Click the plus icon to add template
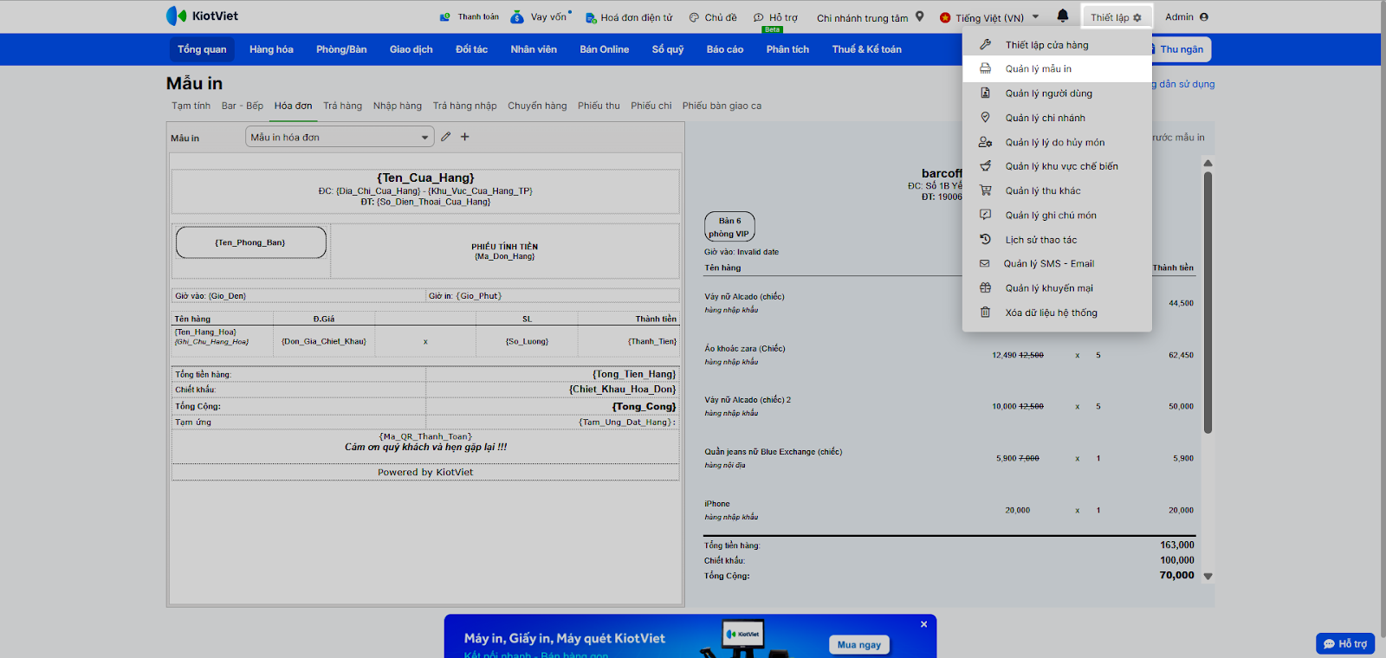Screen dimensions: 1386x658 coord(465,137)
